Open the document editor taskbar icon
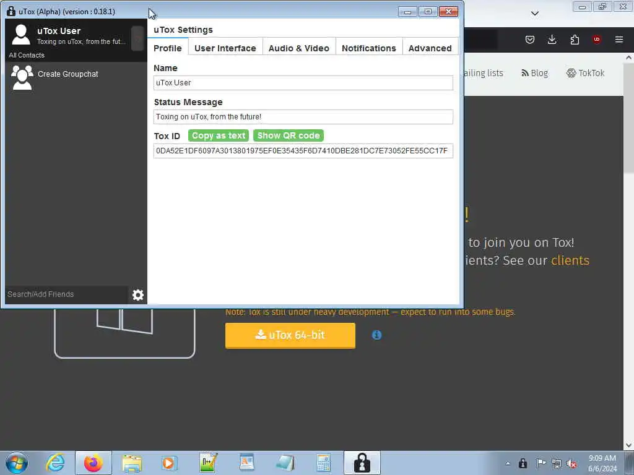Image resolution: width=634 pixels, height=475 pixels. (246, 463)
